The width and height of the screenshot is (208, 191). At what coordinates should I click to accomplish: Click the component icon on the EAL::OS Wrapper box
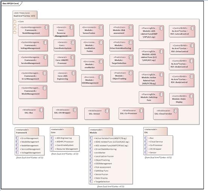point(74,110)
